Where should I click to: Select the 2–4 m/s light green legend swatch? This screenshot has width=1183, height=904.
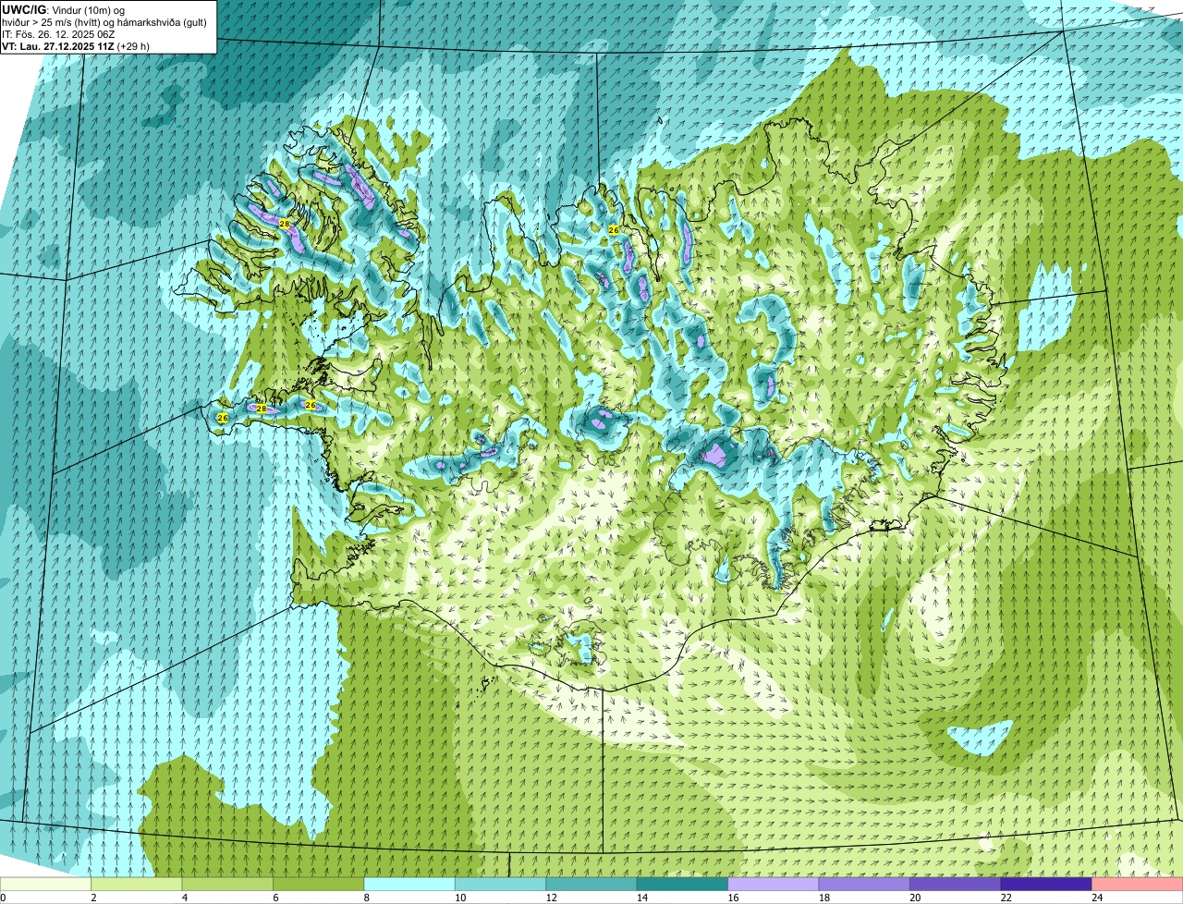138,884
